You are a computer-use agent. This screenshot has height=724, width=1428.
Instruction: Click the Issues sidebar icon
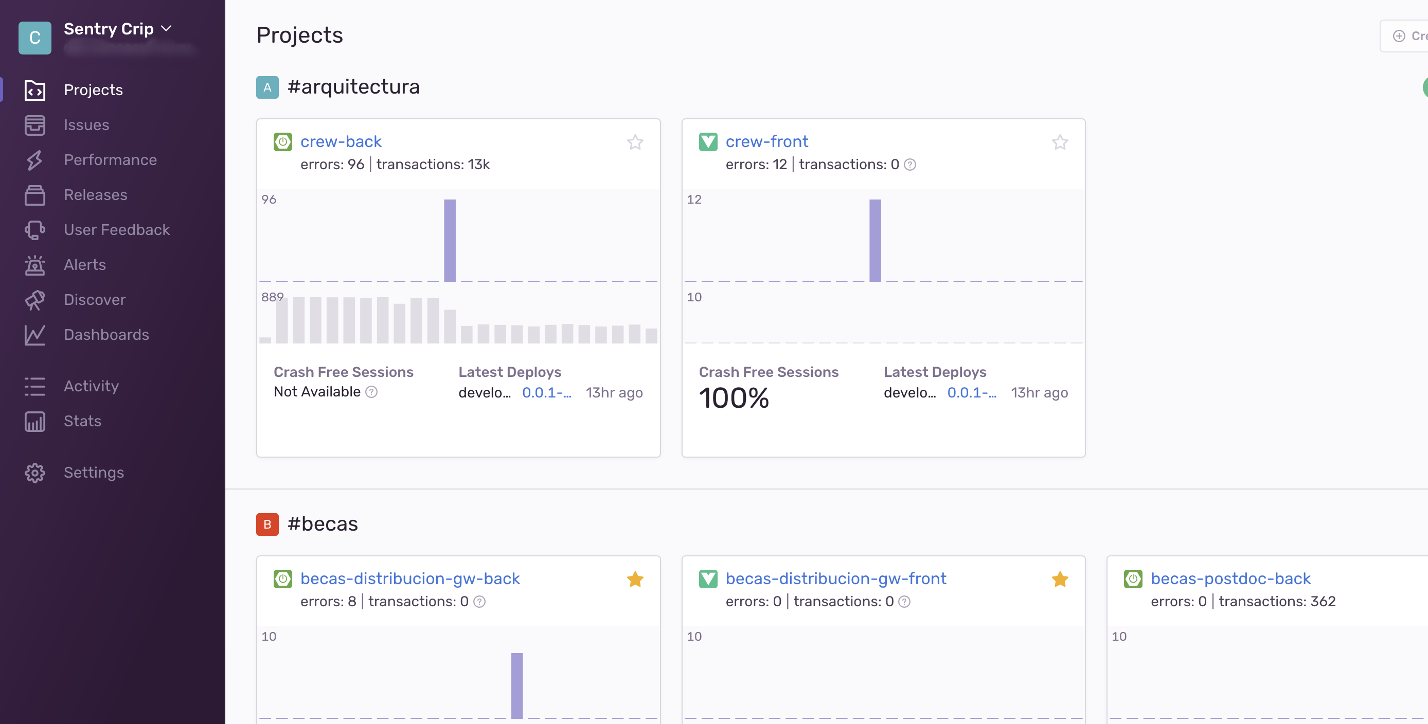(34, 124)
